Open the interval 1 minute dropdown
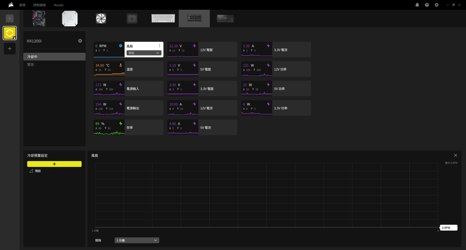The height and width of the screenshot is (250, 466). coord(137,240)
